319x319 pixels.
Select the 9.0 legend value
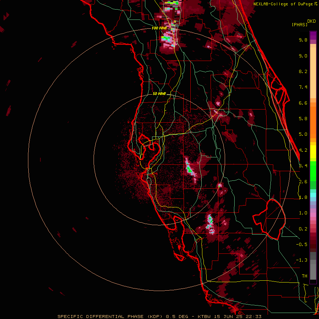(x=303, y=56)
